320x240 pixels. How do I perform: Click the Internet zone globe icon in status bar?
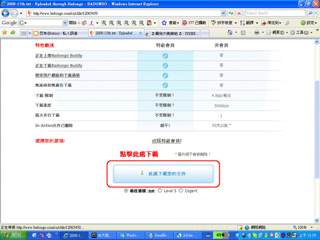tap(247, 227)
